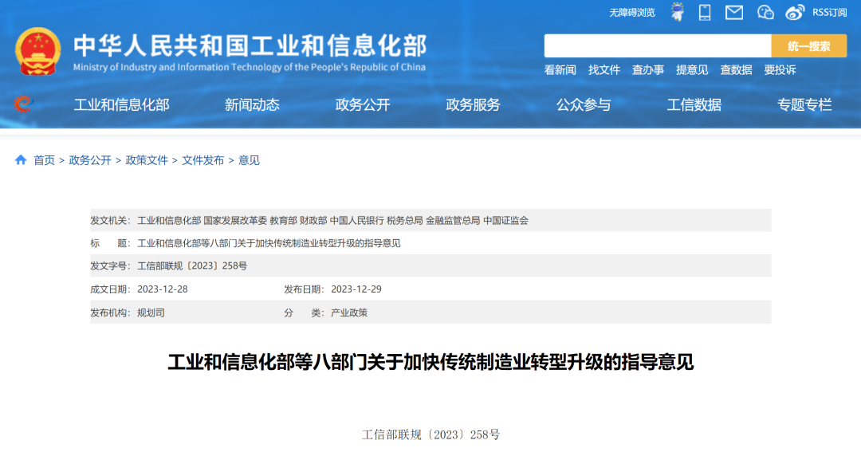Click the red swirl icon in navigation bar
The height and width of the screenshot is (452, 861).
pyautogui.click(x=23, y=104)
